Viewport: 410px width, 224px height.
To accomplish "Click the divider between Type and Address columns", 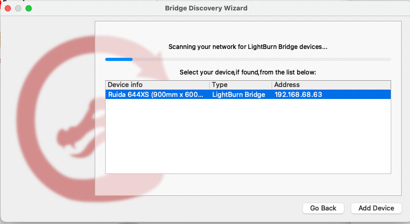I will pyautogui.click(x=272, y=85).
